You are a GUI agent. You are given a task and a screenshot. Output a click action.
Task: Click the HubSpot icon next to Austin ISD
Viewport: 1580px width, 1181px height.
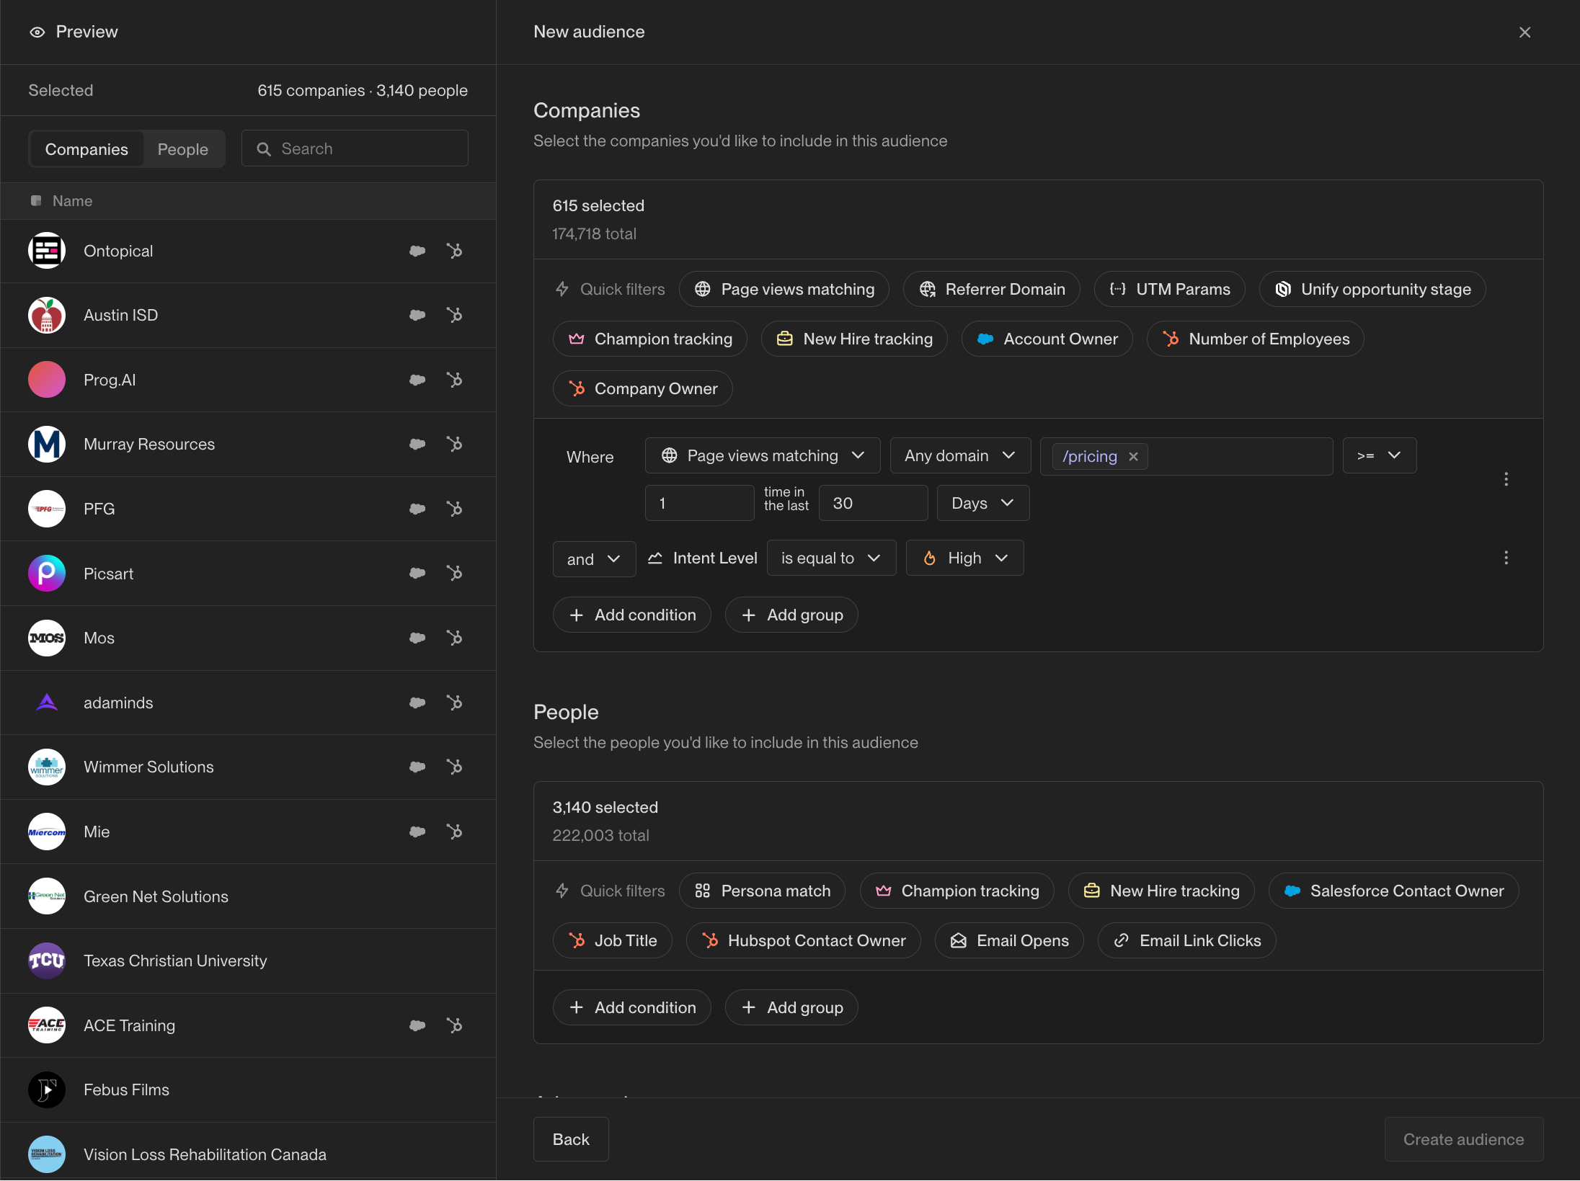click(x=454, y=315)
